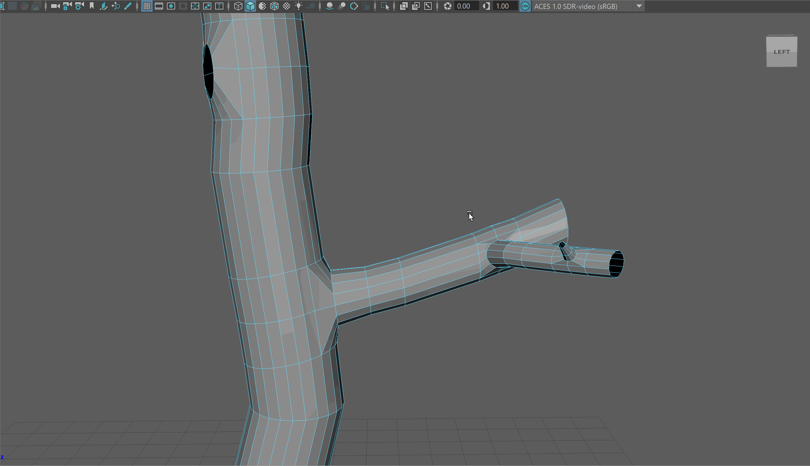Enable Use All Lights bulb

299,6
